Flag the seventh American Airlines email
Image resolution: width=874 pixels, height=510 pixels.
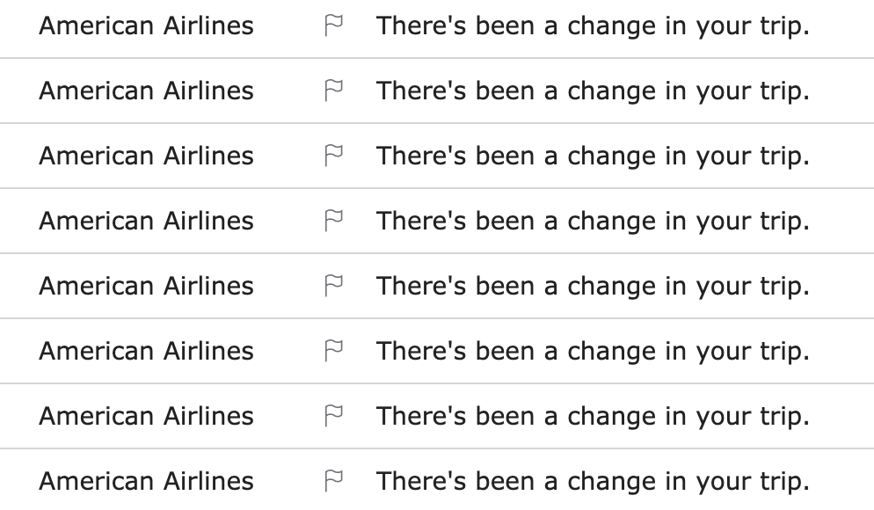coord(333,417)
